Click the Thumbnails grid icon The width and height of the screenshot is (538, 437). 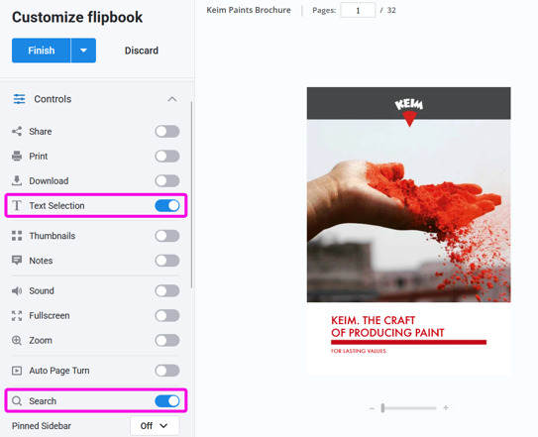[17, 236]
